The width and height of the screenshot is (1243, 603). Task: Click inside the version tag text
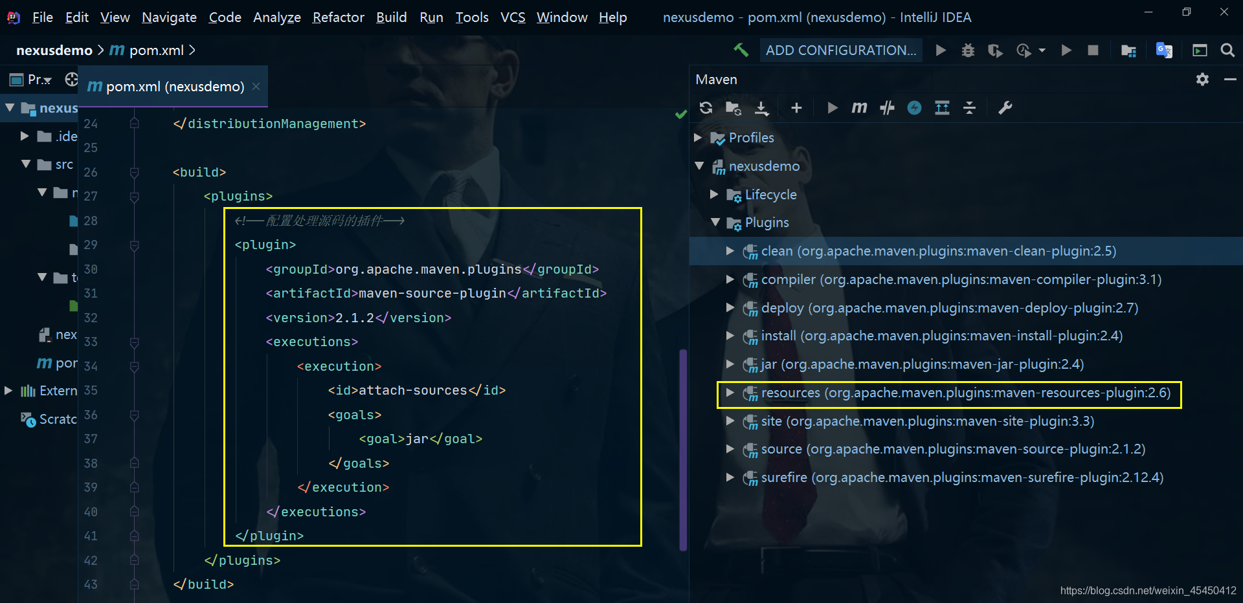pyautogui.click(x=355, y=318)
